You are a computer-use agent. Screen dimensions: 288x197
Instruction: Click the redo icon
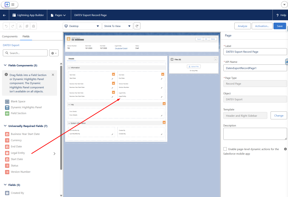tap(13, 26)
